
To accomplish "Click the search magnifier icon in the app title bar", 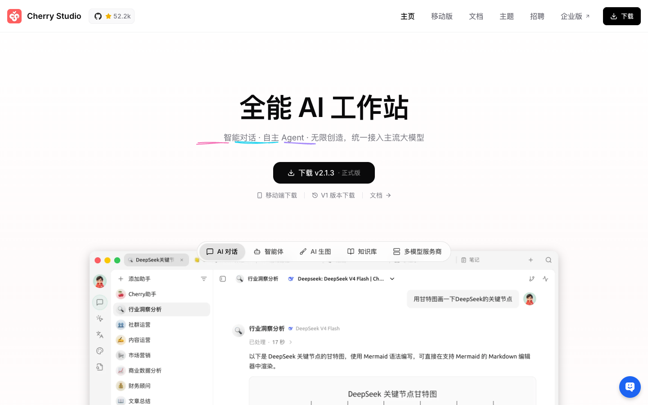I will point(549,260).
